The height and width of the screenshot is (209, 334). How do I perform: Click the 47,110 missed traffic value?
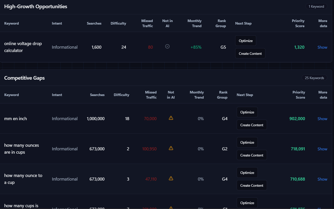(x=151, y=179)
